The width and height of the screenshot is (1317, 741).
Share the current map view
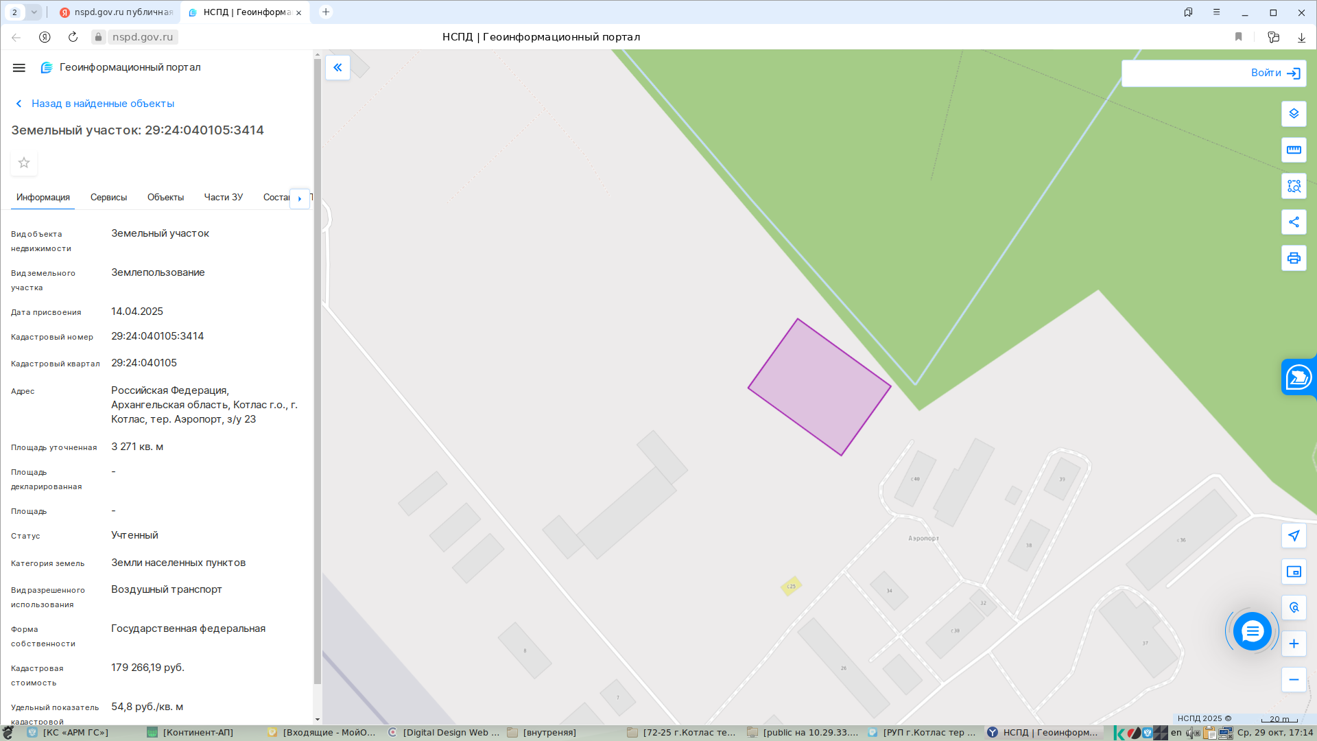1294,222
